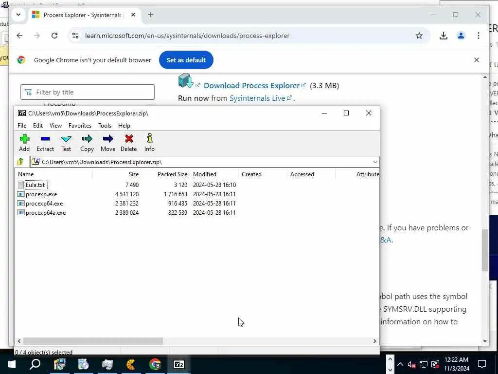The image size is (498, 374).
Task: Open Chrome tab search dropdown
Action: 18,15
